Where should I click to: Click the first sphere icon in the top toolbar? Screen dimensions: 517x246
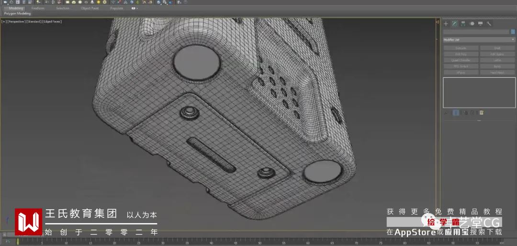coord(5,2)
